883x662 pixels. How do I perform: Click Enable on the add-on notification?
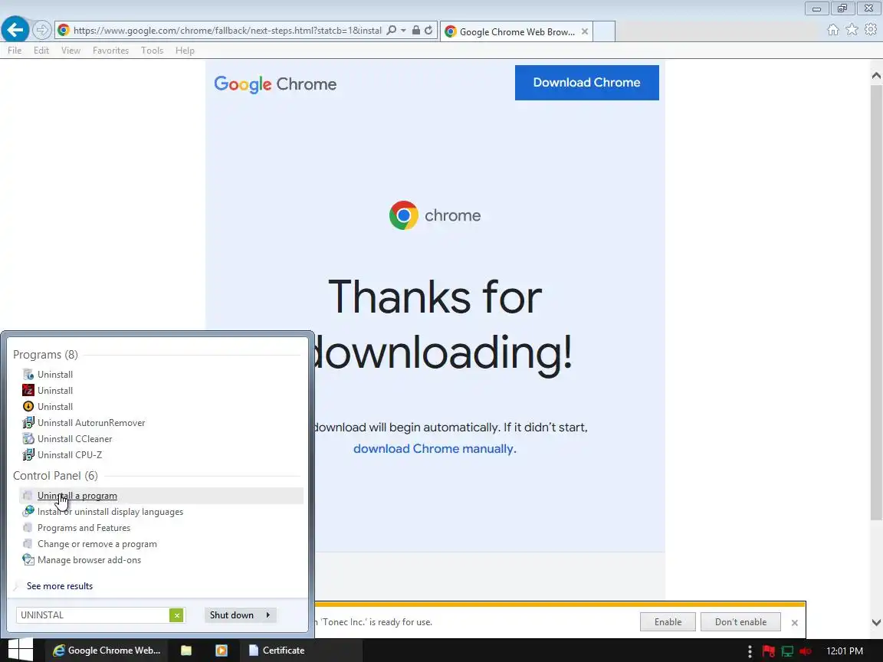(x=668, y=622)
